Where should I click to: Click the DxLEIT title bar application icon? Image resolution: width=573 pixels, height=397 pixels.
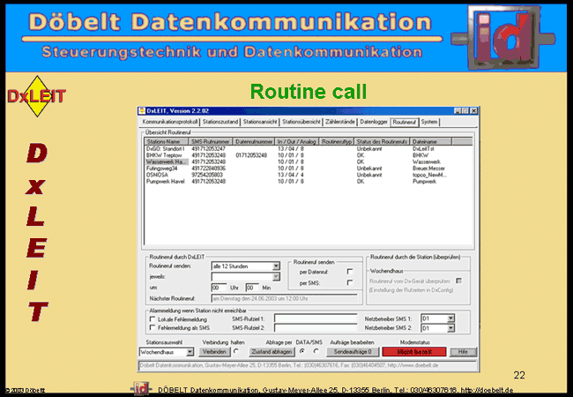tap(142, 111)
